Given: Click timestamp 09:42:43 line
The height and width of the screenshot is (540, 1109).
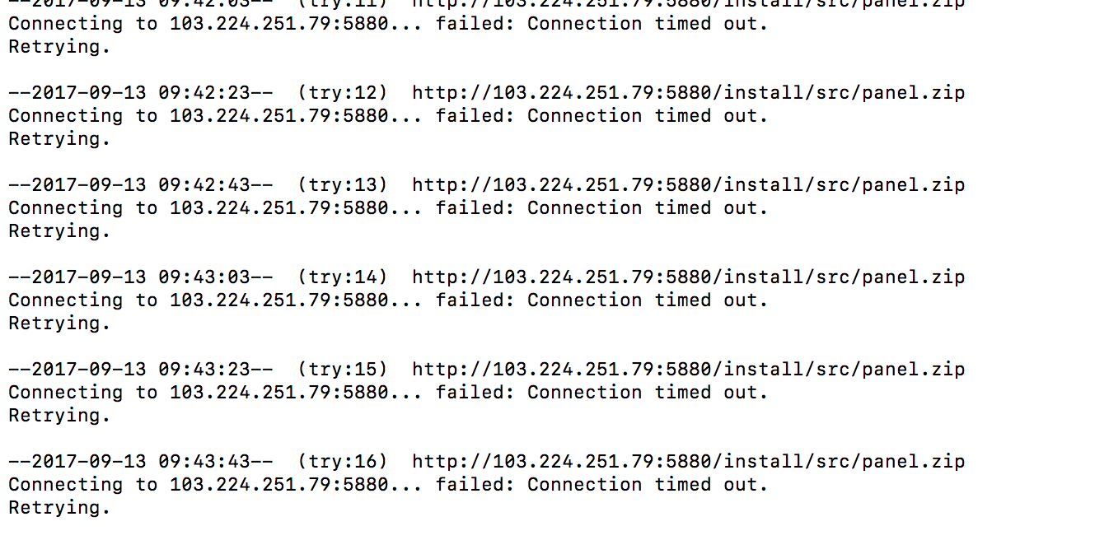Looking at the screenshot, I should coord(141,184).
